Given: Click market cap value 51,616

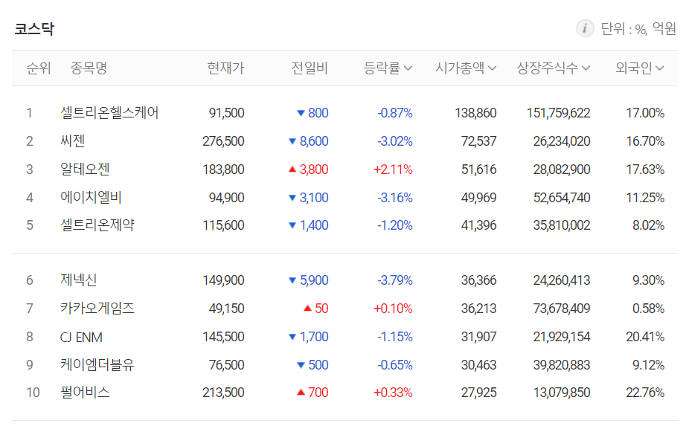Looking at the screenshot, I should click(478, 169).
